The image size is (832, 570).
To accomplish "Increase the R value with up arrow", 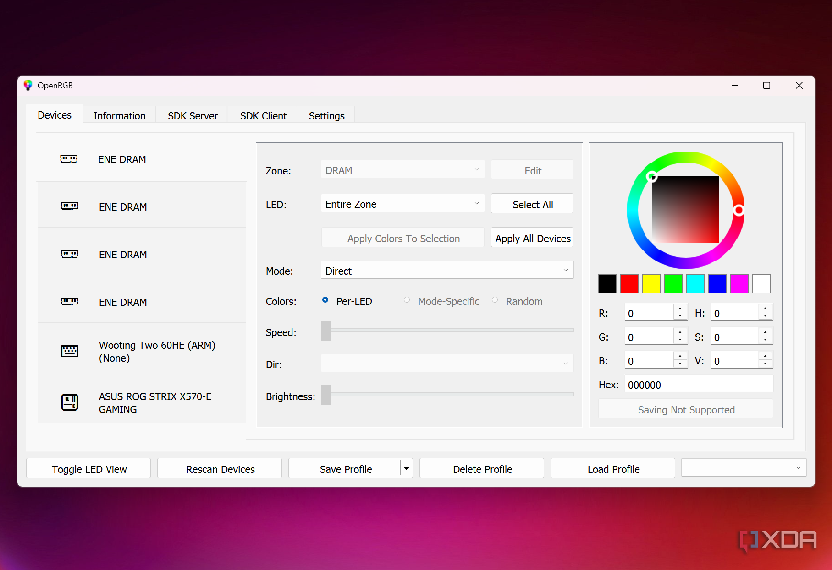I will (x=680, y=309).
